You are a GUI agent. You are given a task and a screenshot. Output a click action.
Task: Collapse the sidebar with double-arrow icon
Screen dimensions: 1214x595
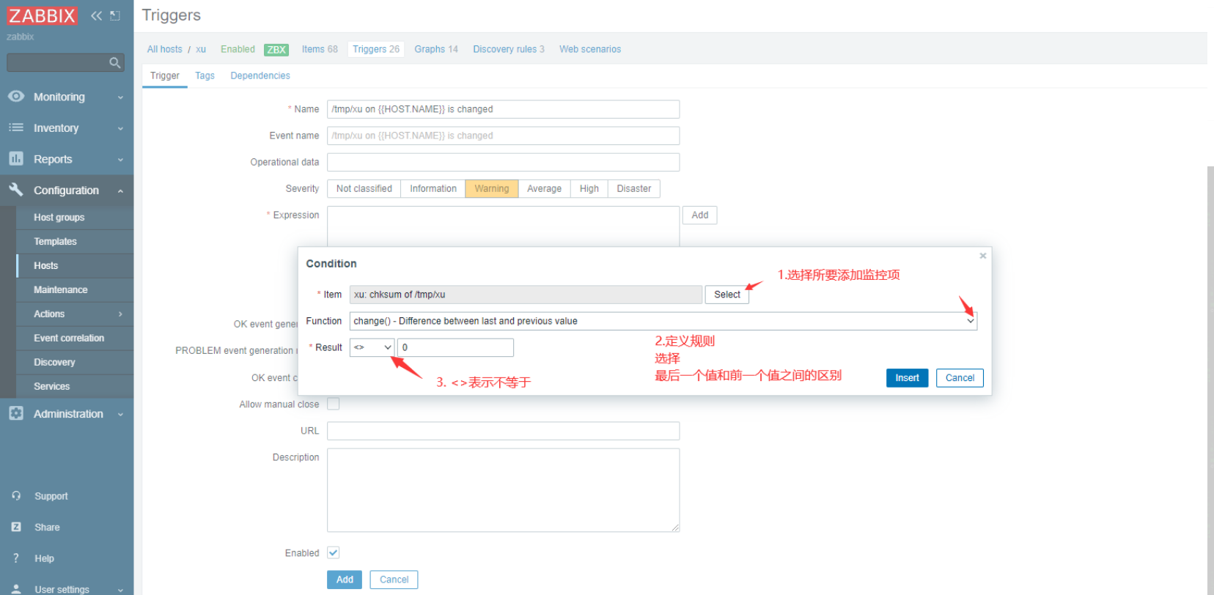96,15
